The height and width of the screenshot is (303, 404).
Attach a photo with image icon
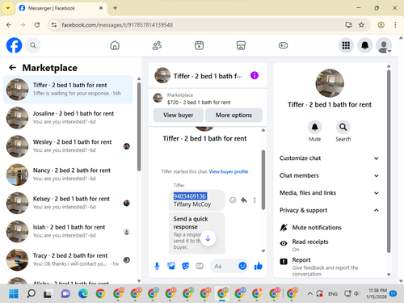(x=171, y=266)
